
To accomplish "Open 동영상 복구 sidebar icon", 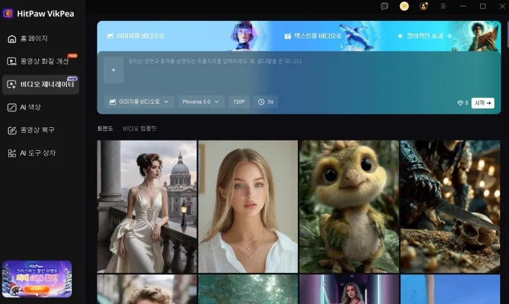I will click(x=11, y=130).
